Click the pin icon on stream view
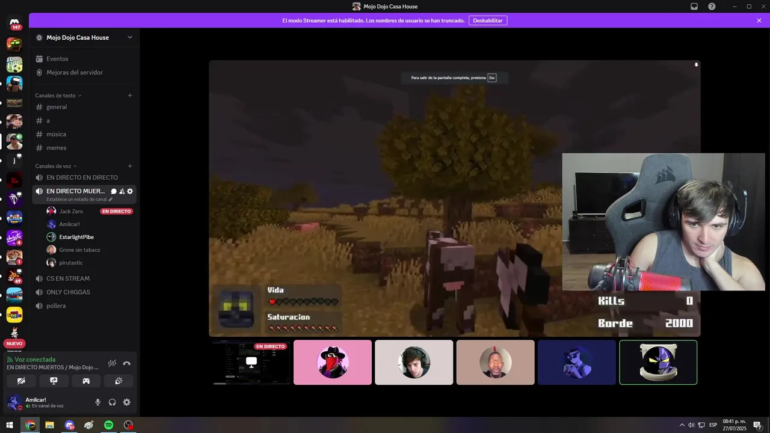Viewport: 770px width, 433px height. coord(696,65)
